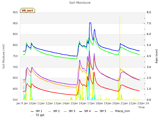This screenshot has width=160, height=120.
Task: Click the Soil Moisture chart title
Action: click(x=80, y=3)
